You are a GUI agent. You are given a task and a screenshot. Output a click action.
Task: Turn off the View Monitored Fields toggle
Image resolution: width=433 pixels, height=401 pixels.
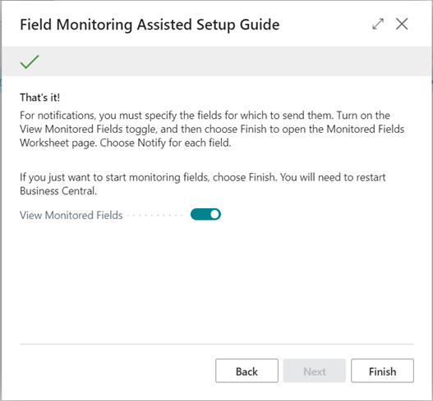tap(205, 214)
